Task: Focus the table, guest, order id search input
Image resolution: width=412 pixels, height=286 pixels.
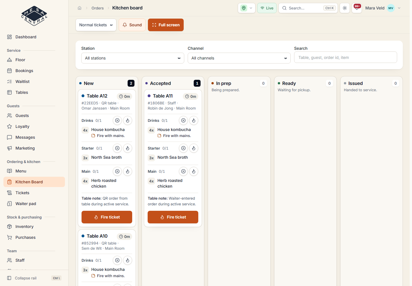Action: coord(346,57)
